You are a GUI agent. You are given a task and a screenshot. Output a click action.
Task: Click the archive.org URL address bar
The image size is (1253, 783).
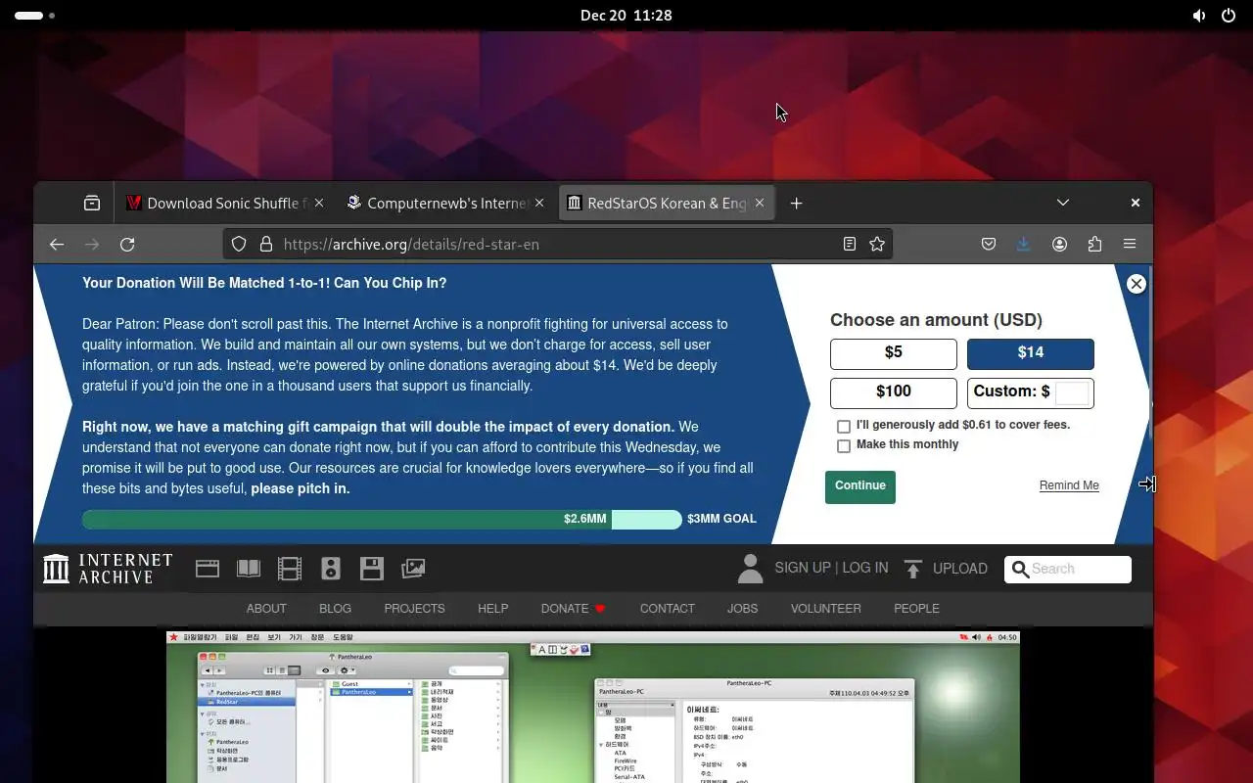pyautogui.click(x=558, y=245)
